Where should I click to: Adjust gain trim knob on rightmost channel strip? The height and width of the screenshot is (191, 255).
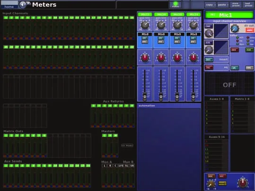tap(193, 25)
